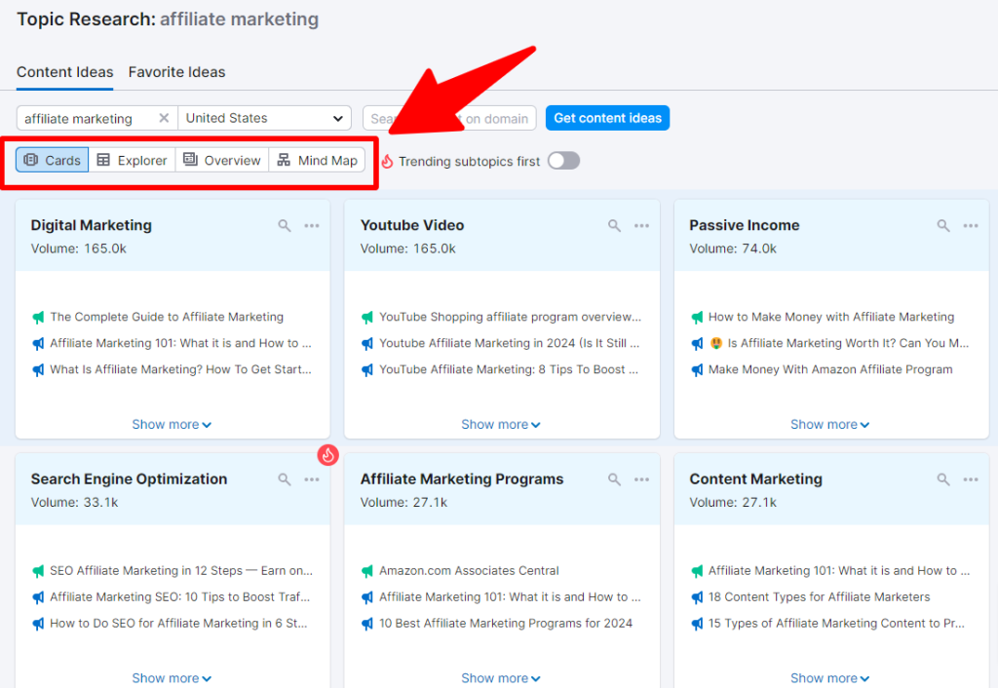Expand Show more on Digital Marketing card
This screenshot has height=688, width=998.
point(172,425)
